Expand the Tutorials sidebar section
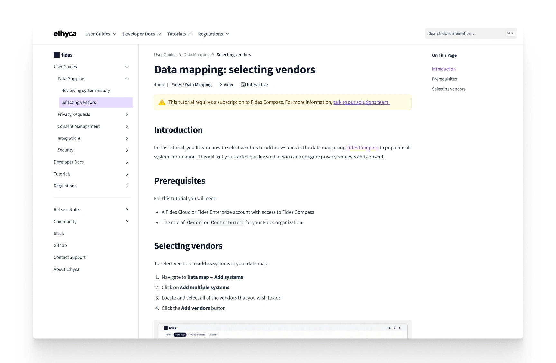The image size is (556, 363). click(x=127, y=174)
